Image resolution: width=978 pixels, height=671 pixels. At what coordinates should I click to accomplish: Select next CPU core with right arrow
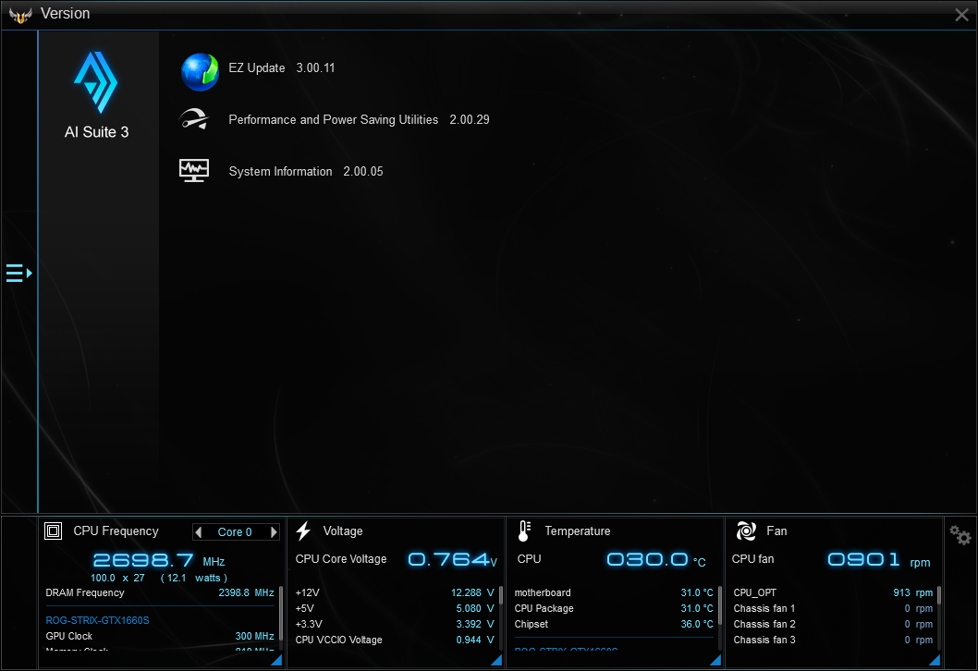[274, 532]
